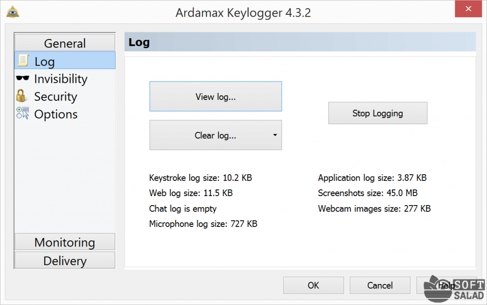Click the Options settings icon
This screenshot has height=305, width=487.
click(x=22, y=113)
